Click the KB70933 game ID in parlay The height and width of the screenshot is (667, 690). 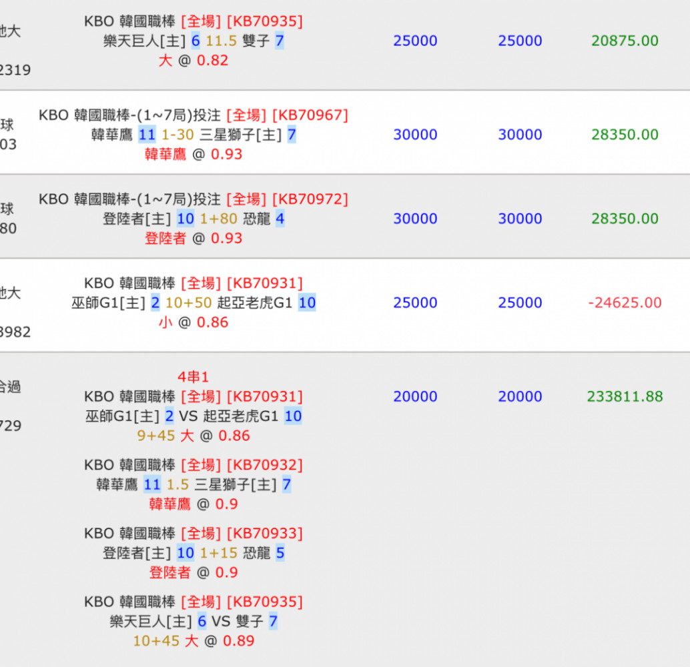[x=265, y=534]
